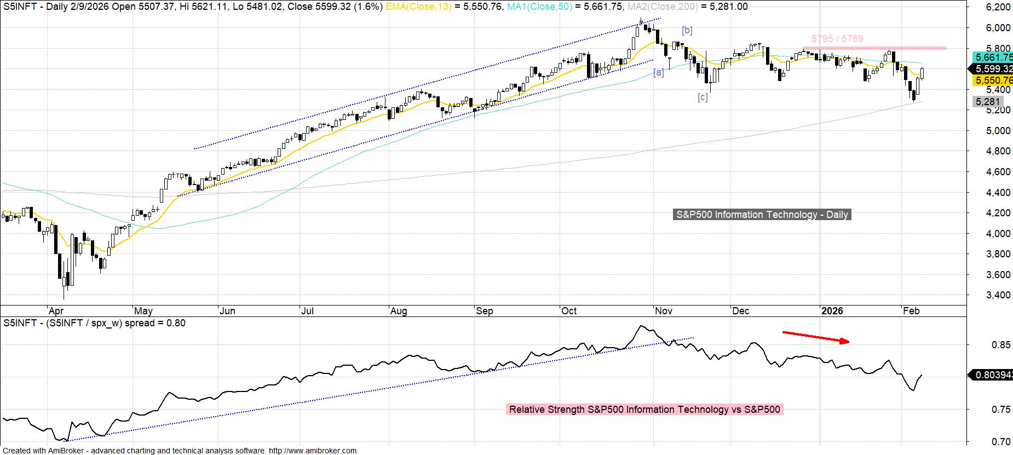Click the wave label [a]
Viewport: 1013px width, 455px height.
coord(659,73)
